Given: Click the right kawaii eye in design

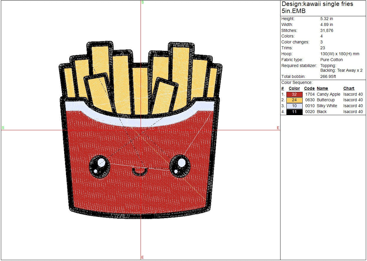Looking at the screenshot, I should [x=180, y=166].
